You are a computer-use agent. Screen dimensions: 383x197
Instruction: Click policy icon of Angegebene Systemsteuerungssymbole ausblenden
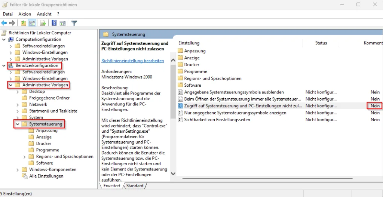[181, 92]
